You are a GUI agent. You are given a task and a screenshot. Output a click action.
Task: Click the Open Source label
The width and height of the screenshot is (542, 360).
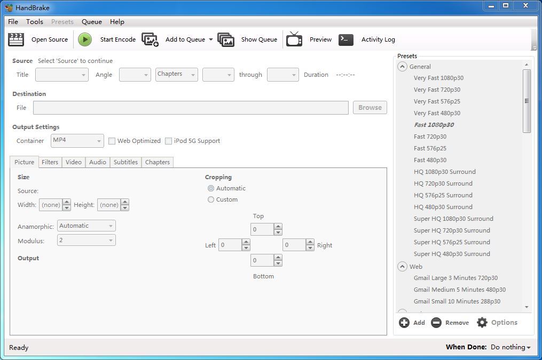pyautogui.click(x=50, y=39)
